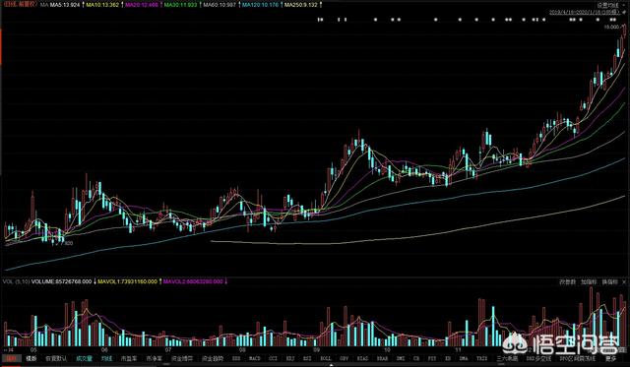The width and height of the screenshot is (630, 367).
Task: Click the lowest price marker near 05
Action: coord(67,243)
